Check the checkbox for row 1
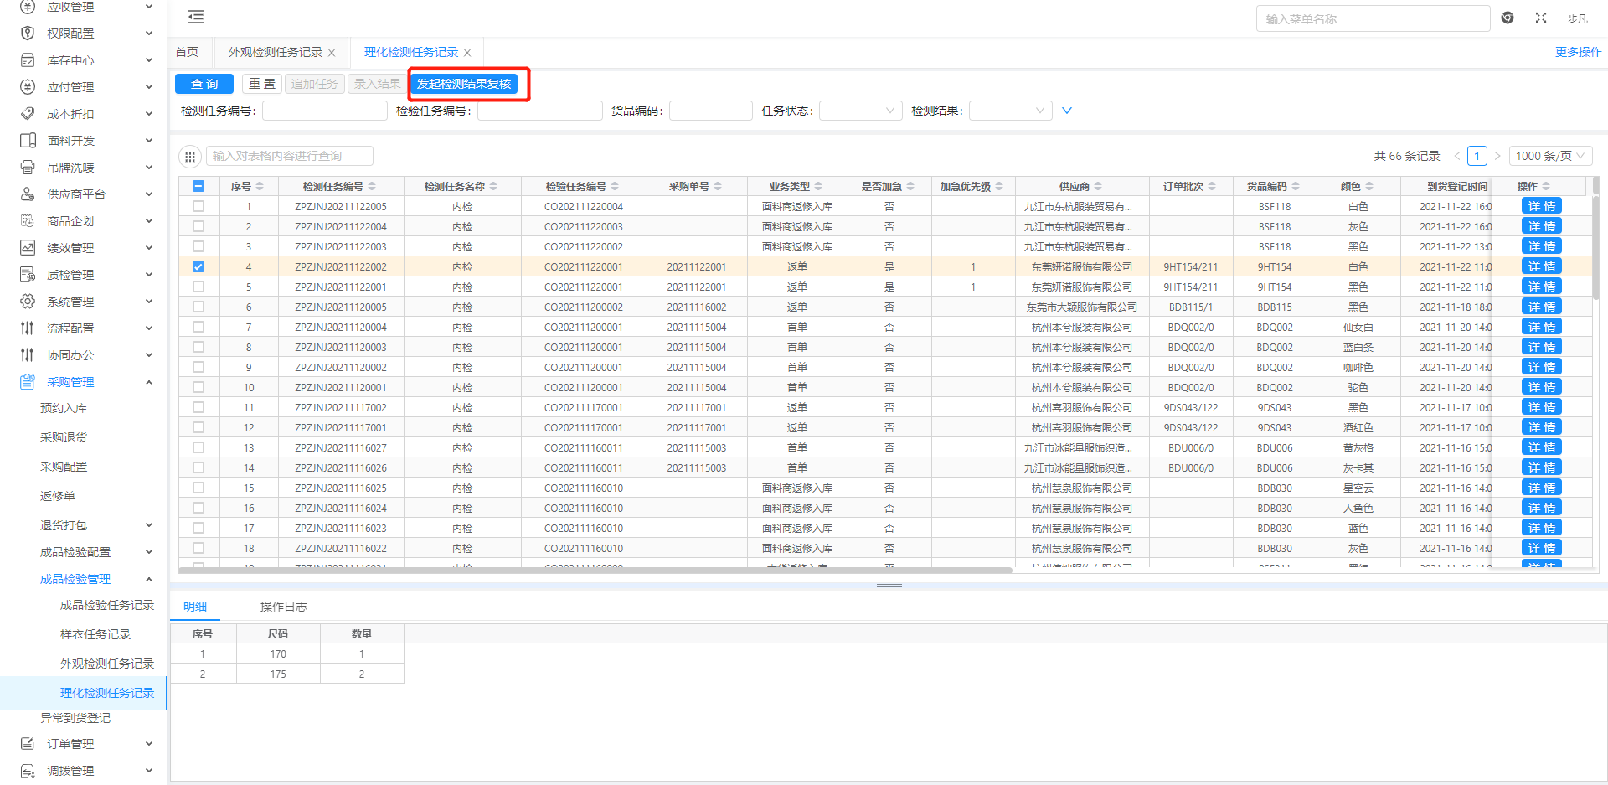The image size is (1608, 785). pos(198,206)
